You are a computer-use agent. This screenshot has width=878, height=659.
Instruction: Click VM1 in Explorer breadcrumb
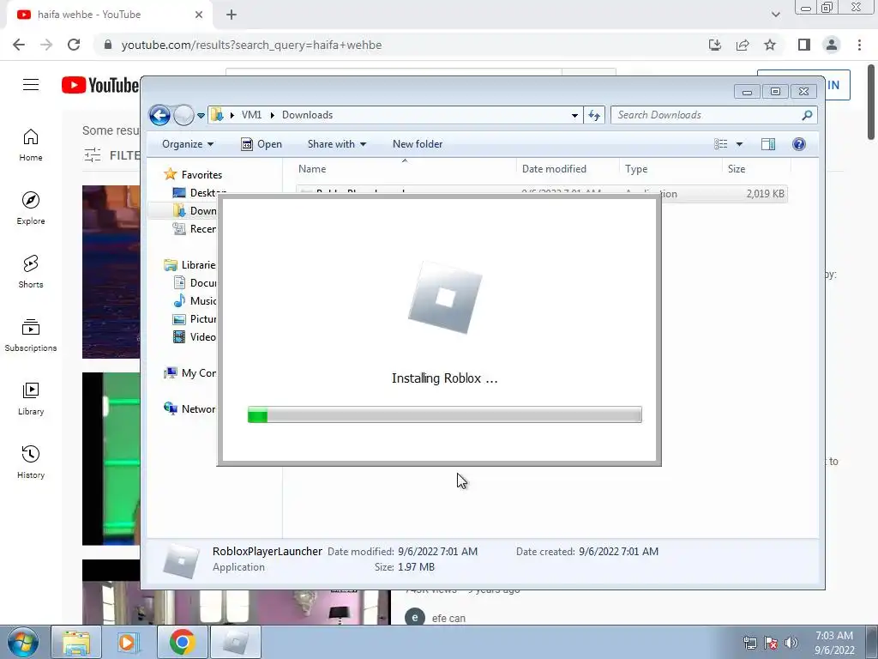point(251,115)
